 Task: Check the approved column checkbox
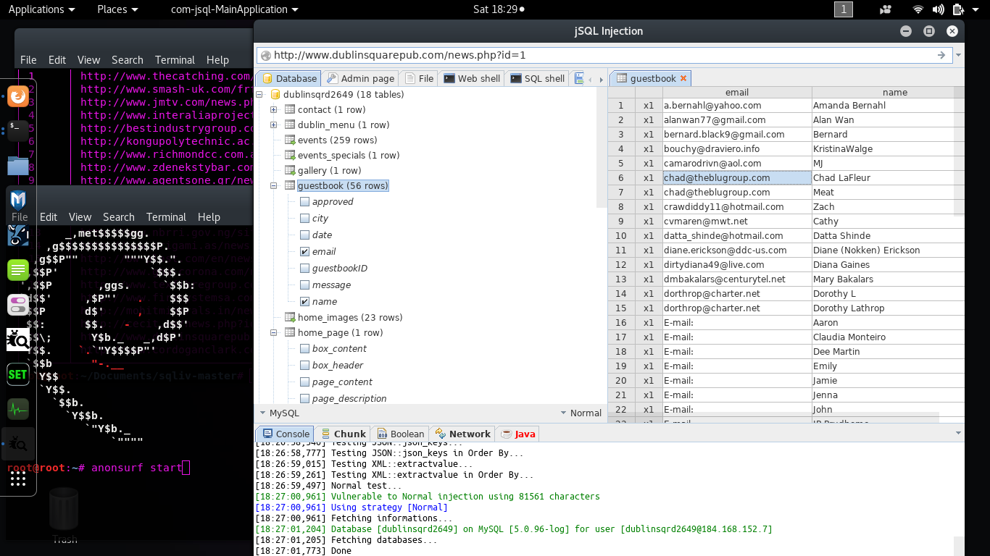pyautogui.click(x=304, y=202)
